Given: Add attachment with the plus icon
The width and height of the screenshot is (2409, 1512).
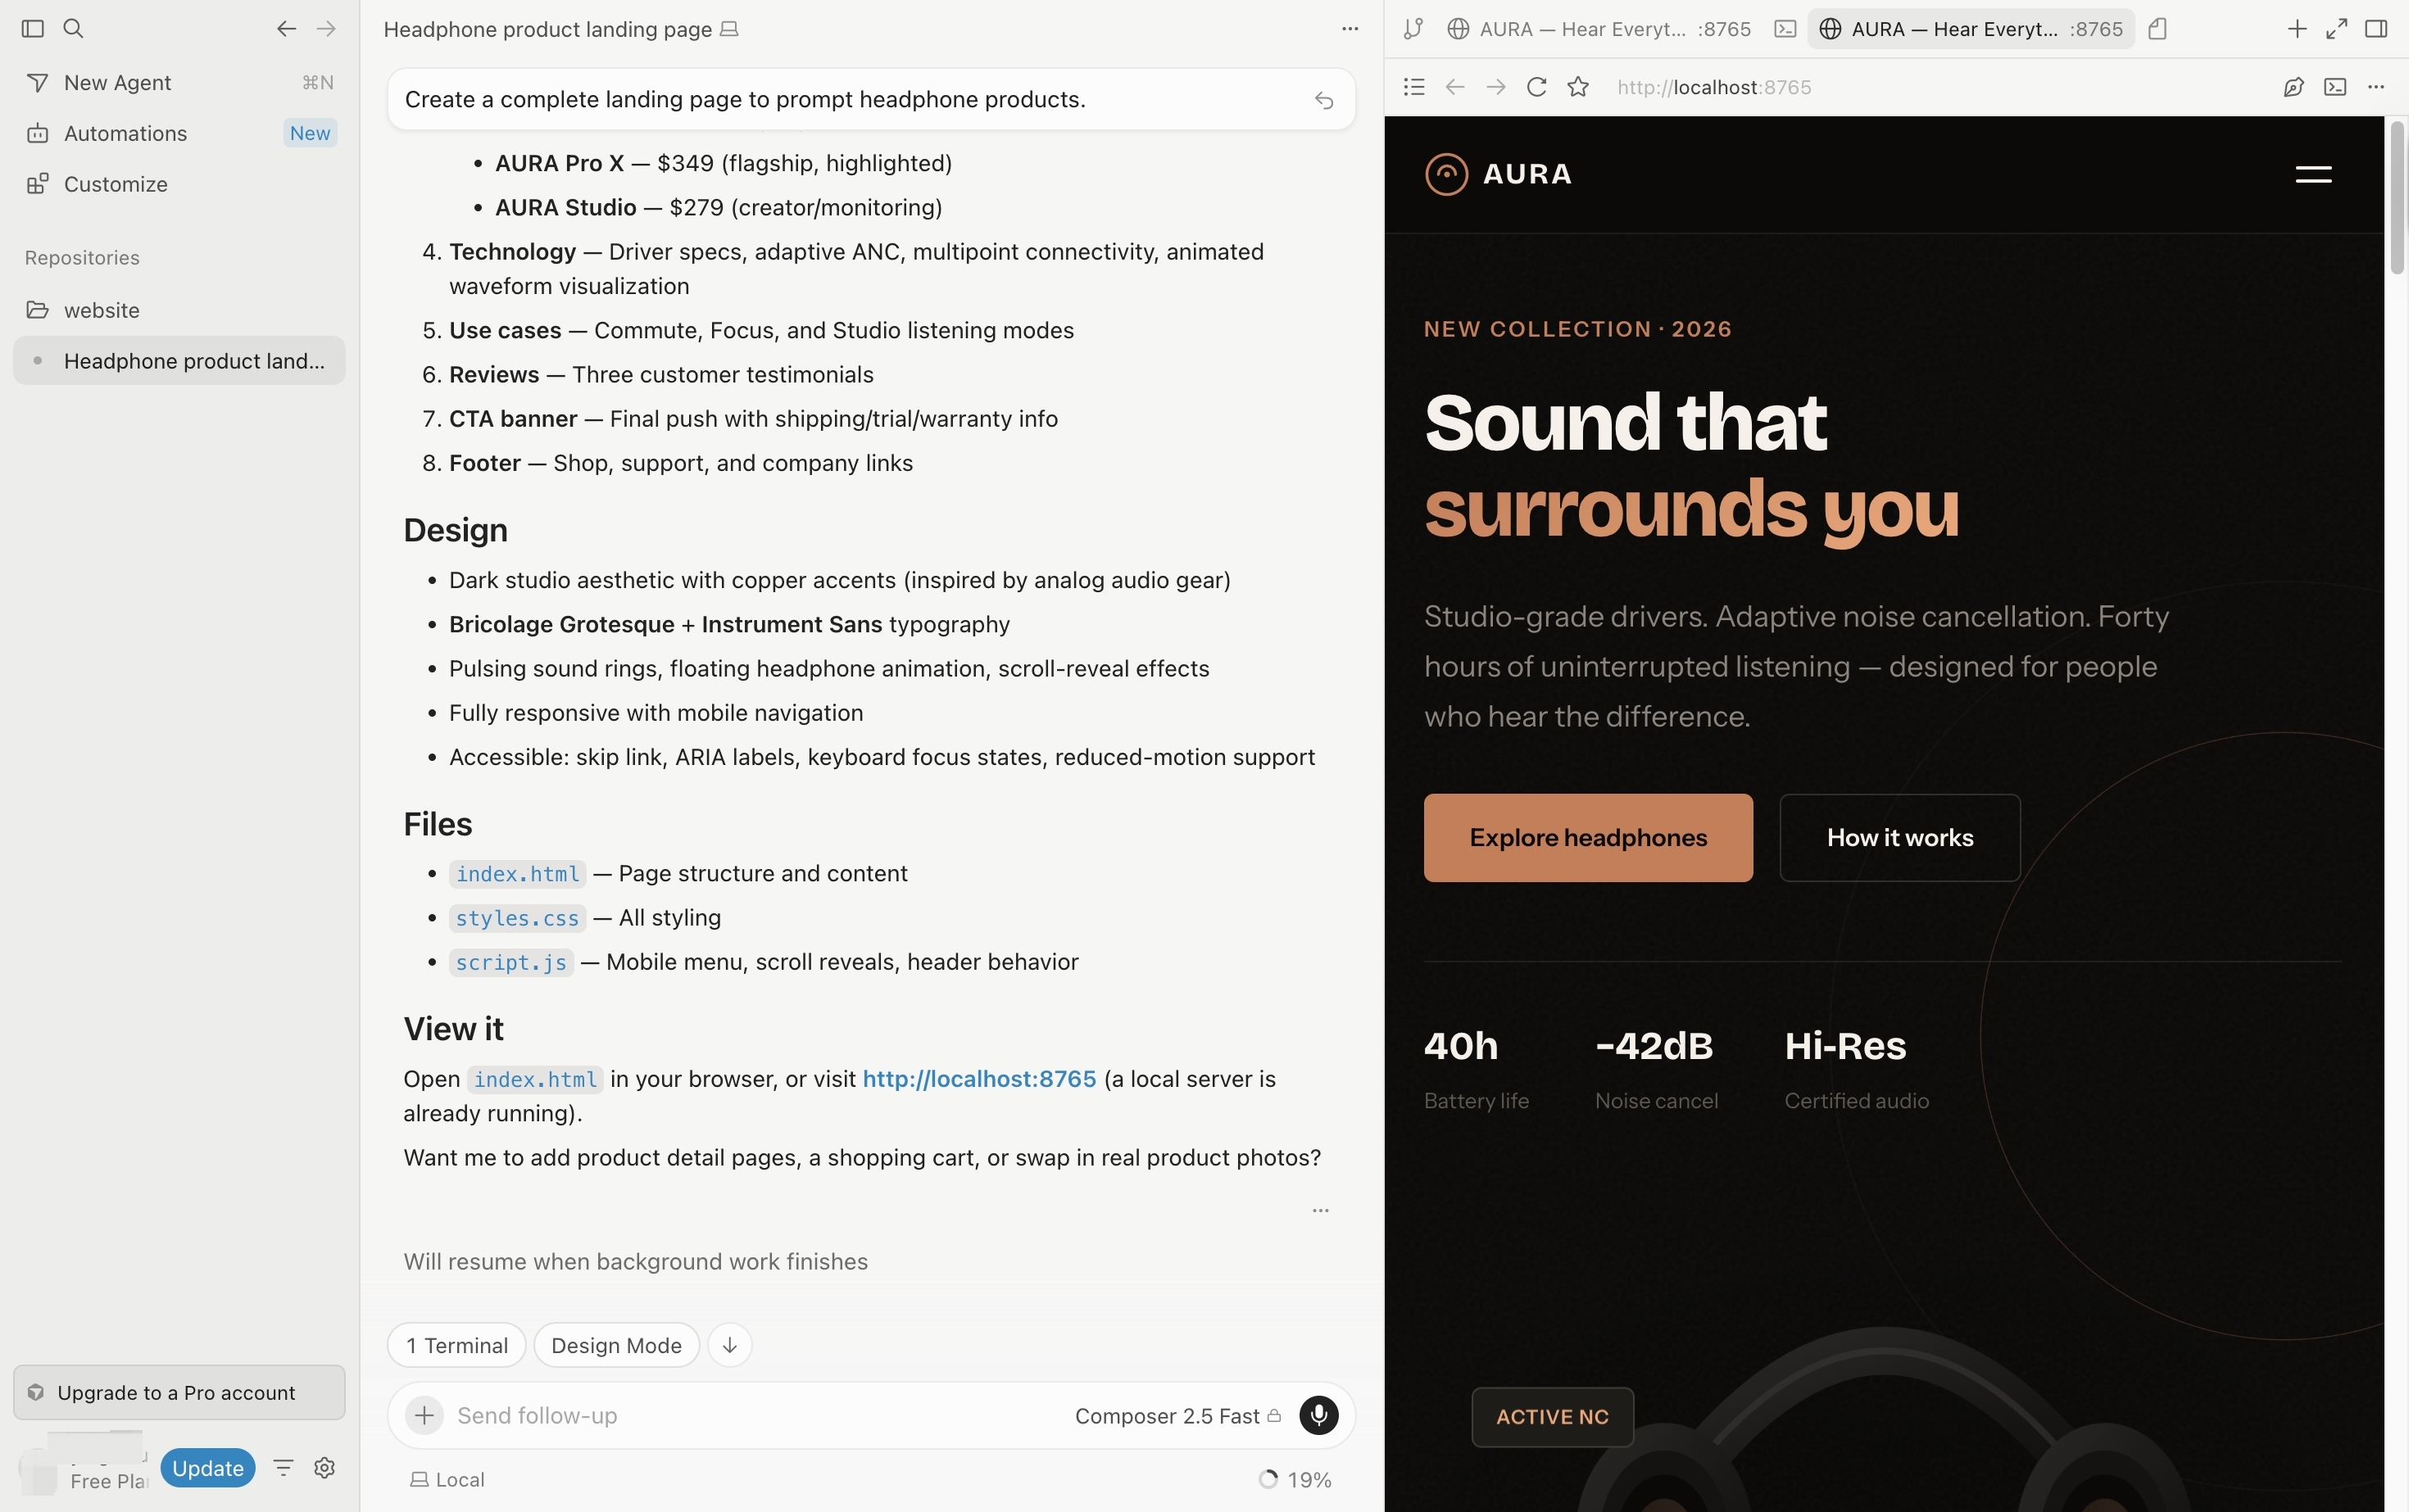Looking at the screenshot, I should (x=424, y=1415).
